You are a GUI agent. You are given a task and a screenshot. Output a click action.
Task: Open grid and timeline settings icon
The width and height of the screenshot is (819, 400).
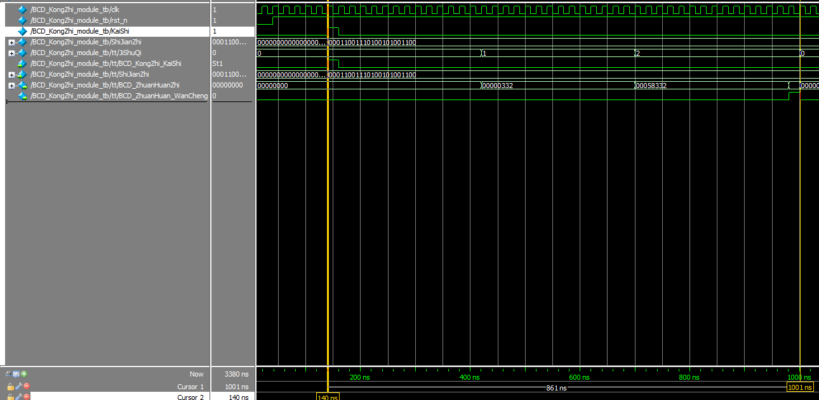click(x=17, y=374)
